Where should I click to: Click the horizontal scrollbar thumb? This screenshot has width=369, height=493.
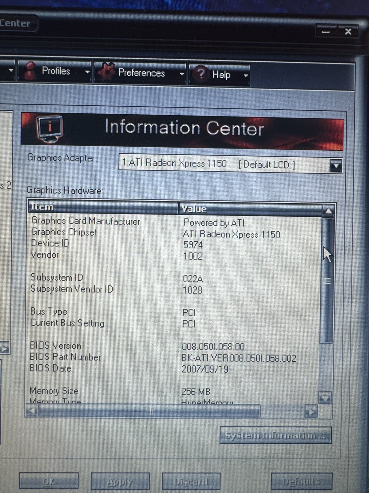click(150, 411)
